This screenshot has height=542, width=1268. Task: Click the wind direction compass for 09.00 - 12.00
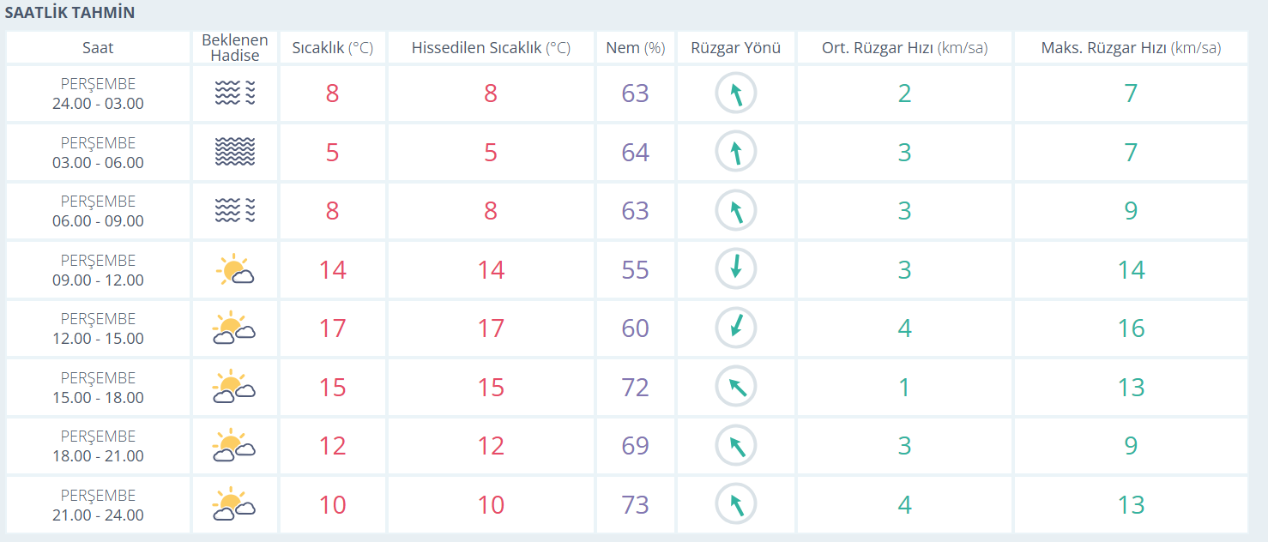click(x=735, y=270)
